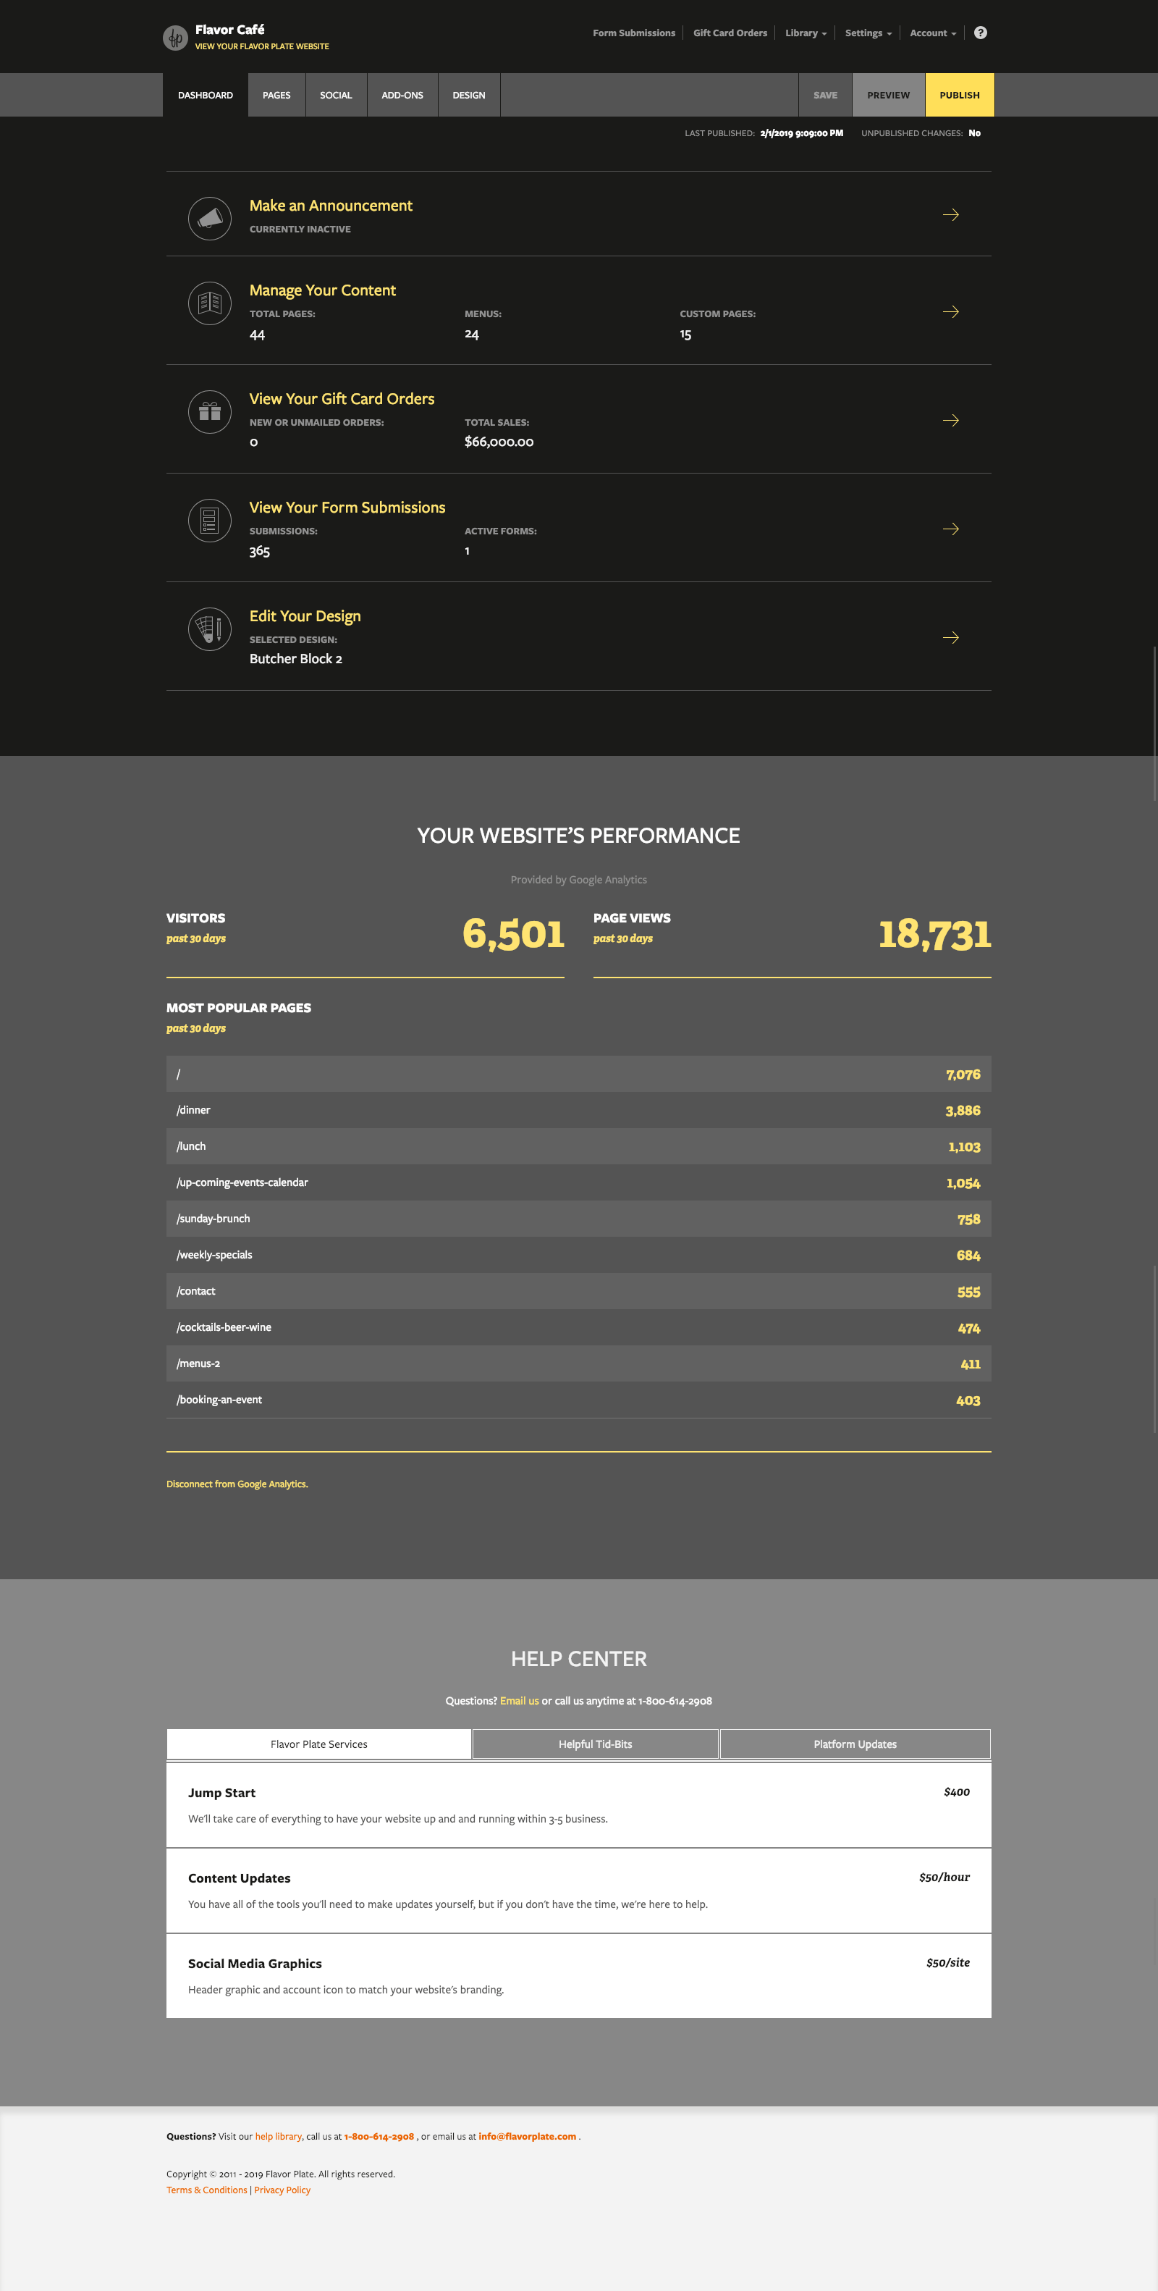1158x2291 pixels.
Task: Open the Platform Updates tab
Action: tap(854, 1744)
